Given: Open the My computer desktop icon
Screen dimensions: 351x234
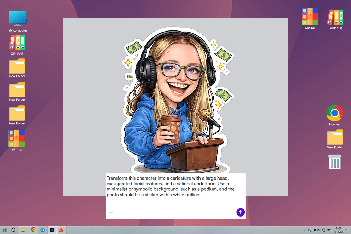Looking at the screenshot, I should click(18, 21).
